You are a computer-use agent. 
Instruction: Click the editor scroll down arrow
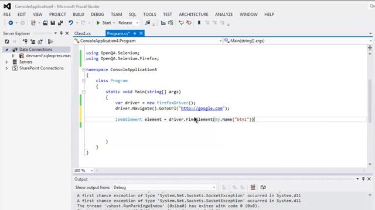tap(370, 164)
